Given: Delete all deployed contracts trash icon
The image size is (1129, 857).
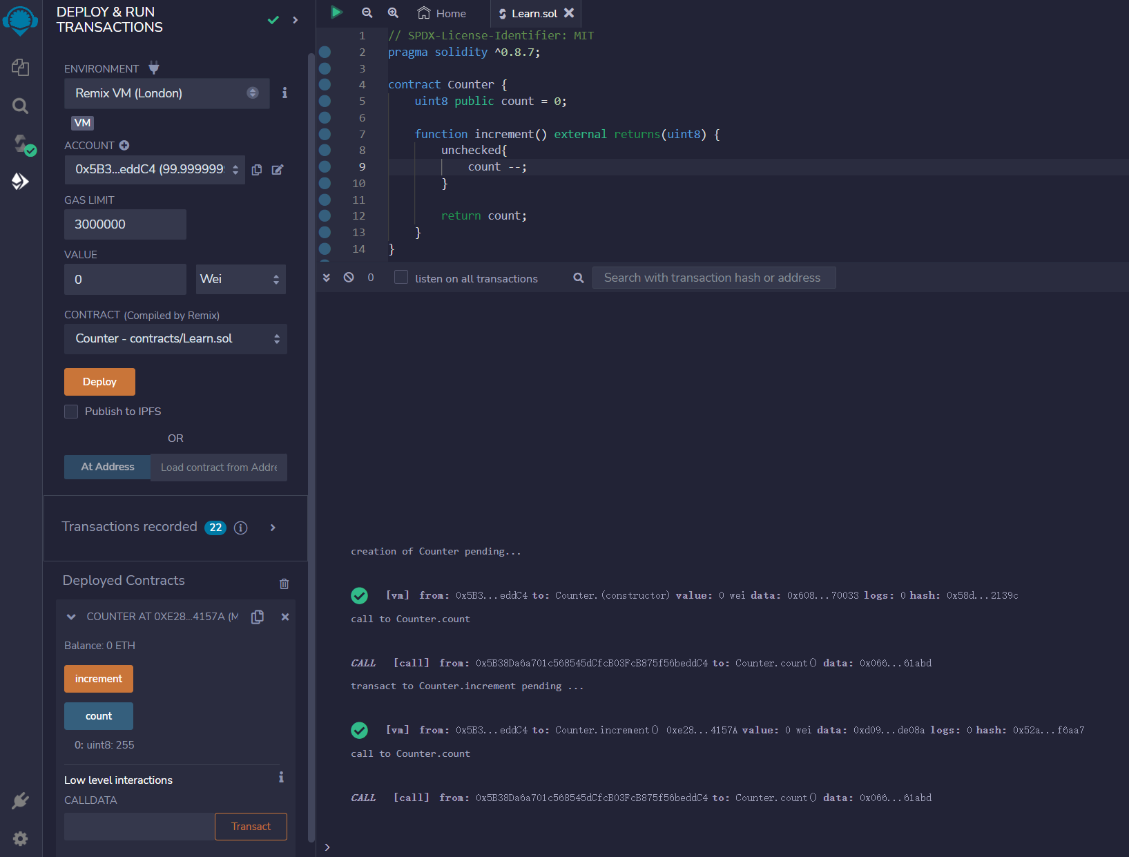Looking at the screenshot, I should click(x=284, y=584).
